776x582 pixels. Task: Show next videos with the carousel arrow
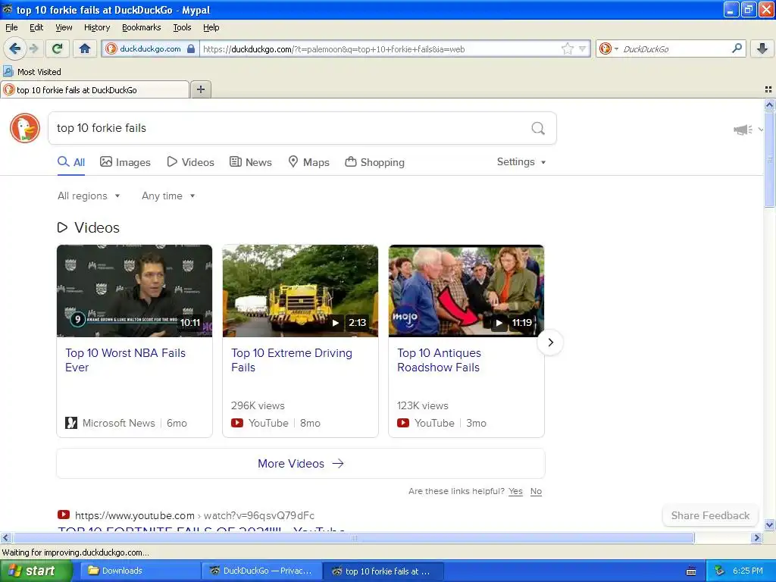(550, 343)
